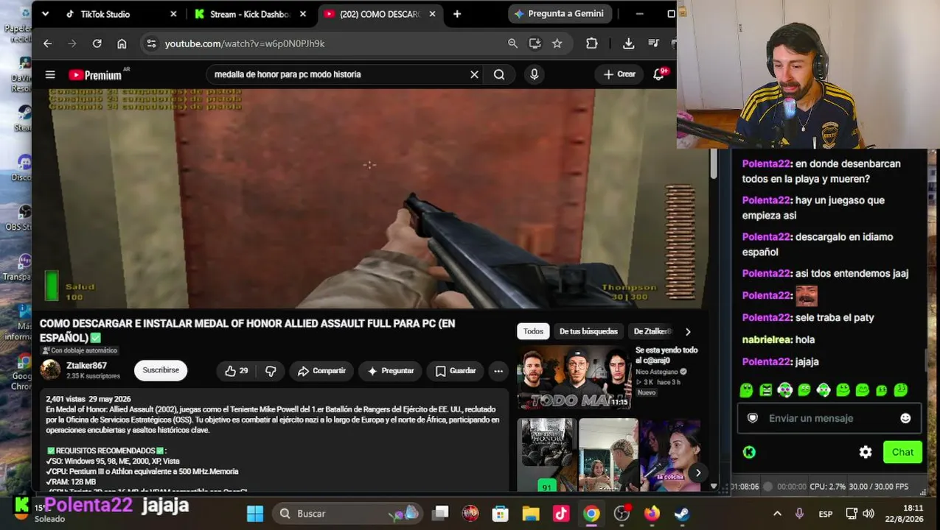
Task: Open the ESP language selector
Action: coord(826,514)
